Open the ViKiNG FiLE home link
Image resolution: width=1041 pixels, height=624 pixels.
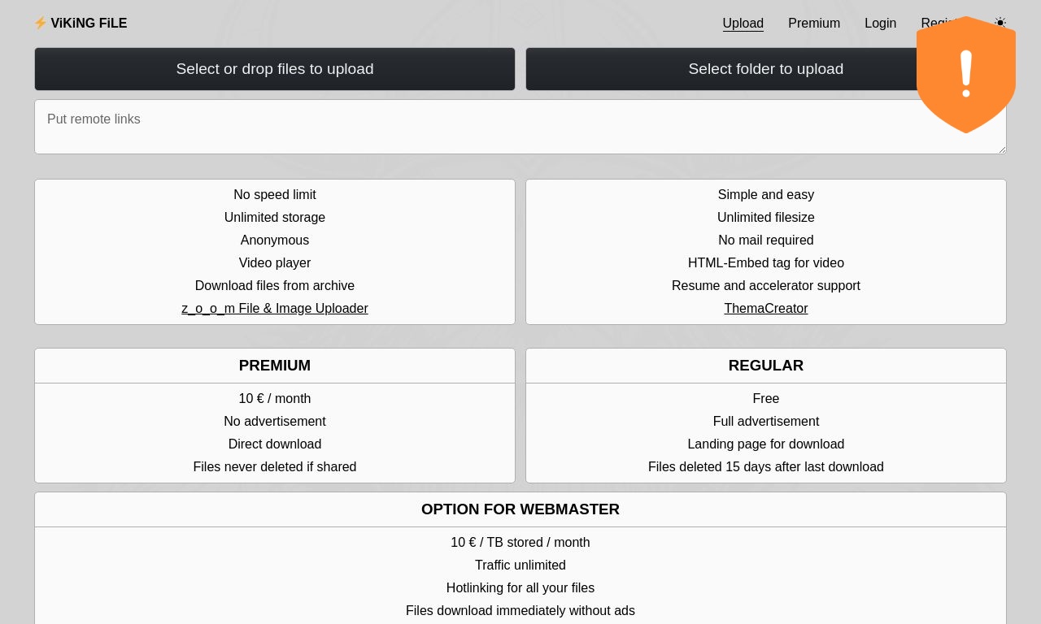81,23
